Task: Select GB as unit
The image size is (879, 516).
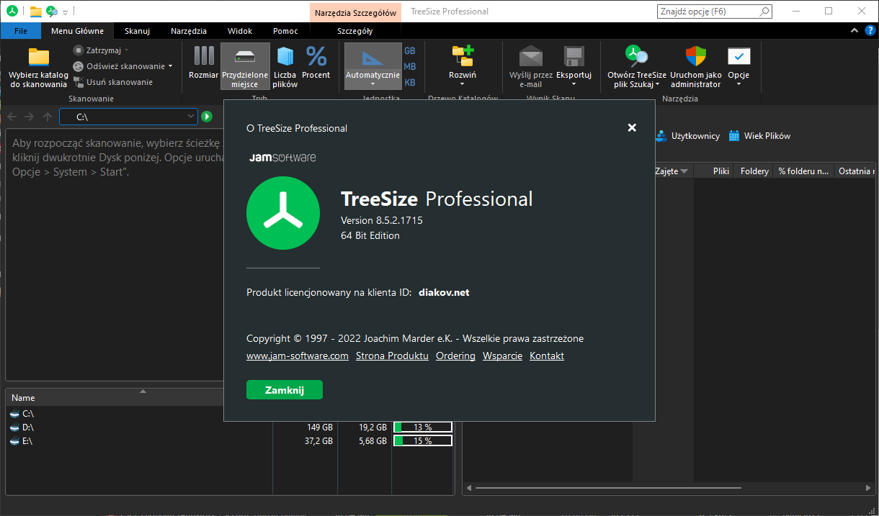Action: (410, 51)
